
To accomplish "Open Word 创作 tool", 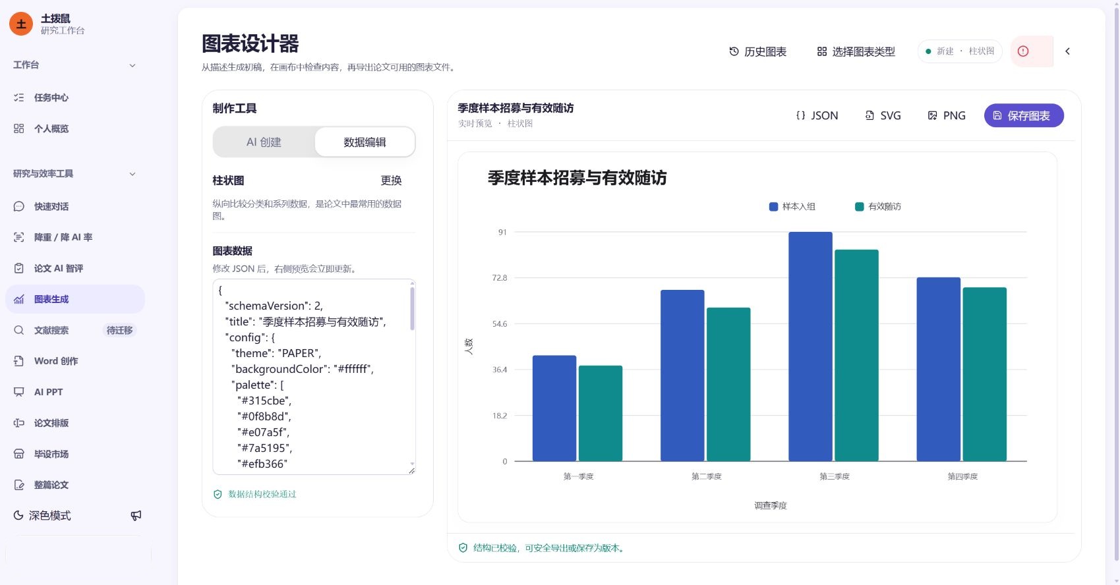I will (74, 361).
